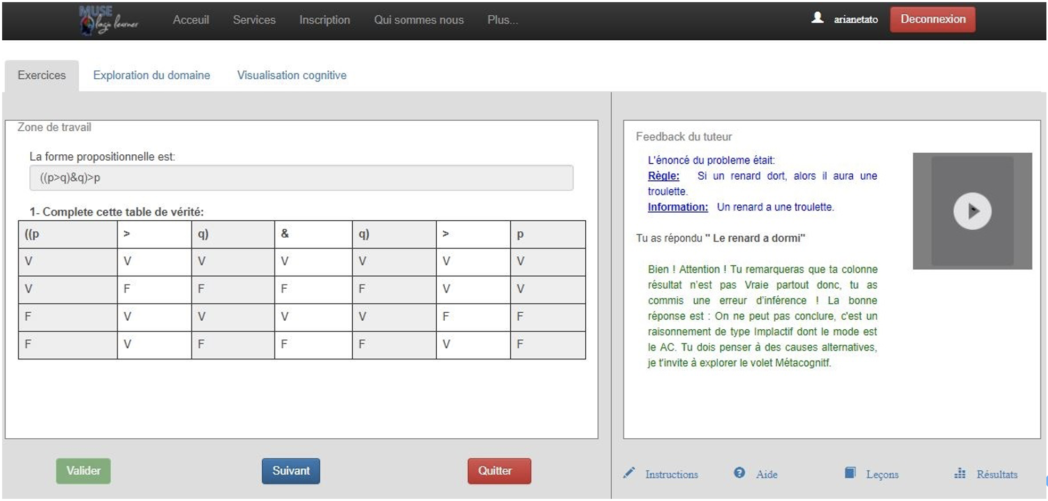
Task: Click the ((p column header cell
Action: click(68, 235)
